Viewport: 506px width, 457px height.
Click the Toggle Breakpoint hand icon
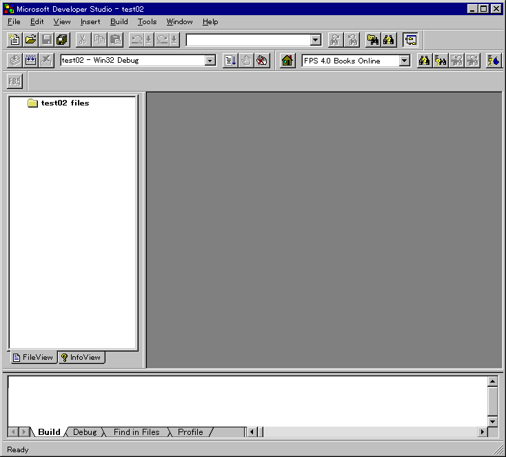point(262,61)
